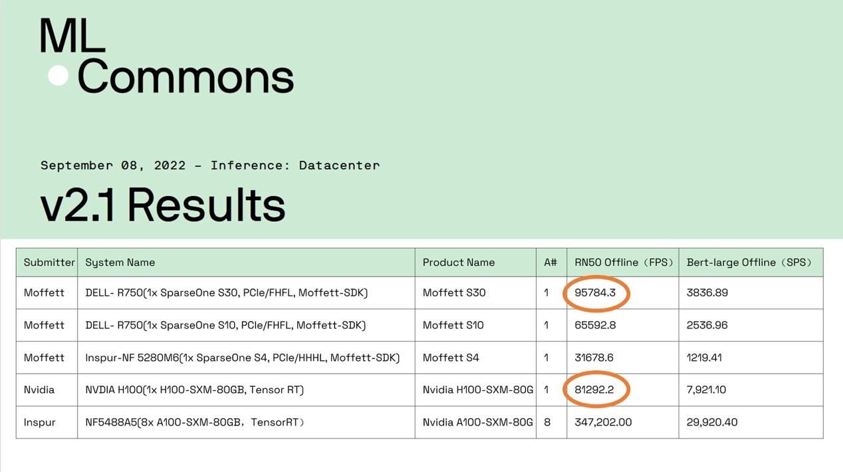Click the Bert-large Offline (SPS) header

pyautogui.click(x=749, y=263)
